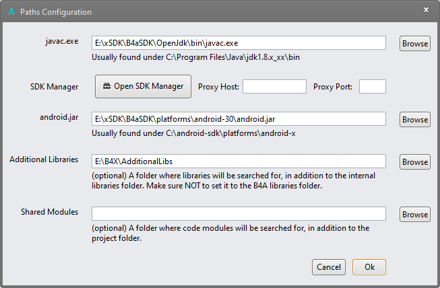Click the empty Shared Modules field
This screenshot has width=440, height=288.
(x=239, y=214)
